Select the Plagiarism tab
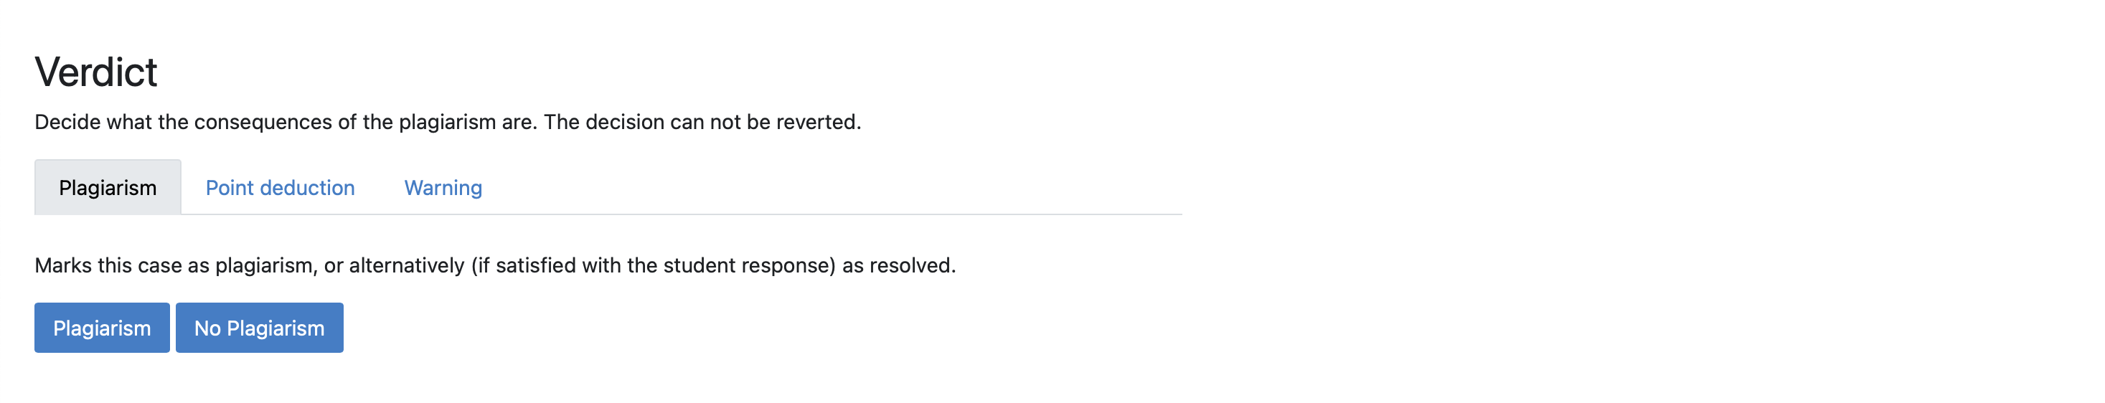2105x403 pixels. point(107,188)
